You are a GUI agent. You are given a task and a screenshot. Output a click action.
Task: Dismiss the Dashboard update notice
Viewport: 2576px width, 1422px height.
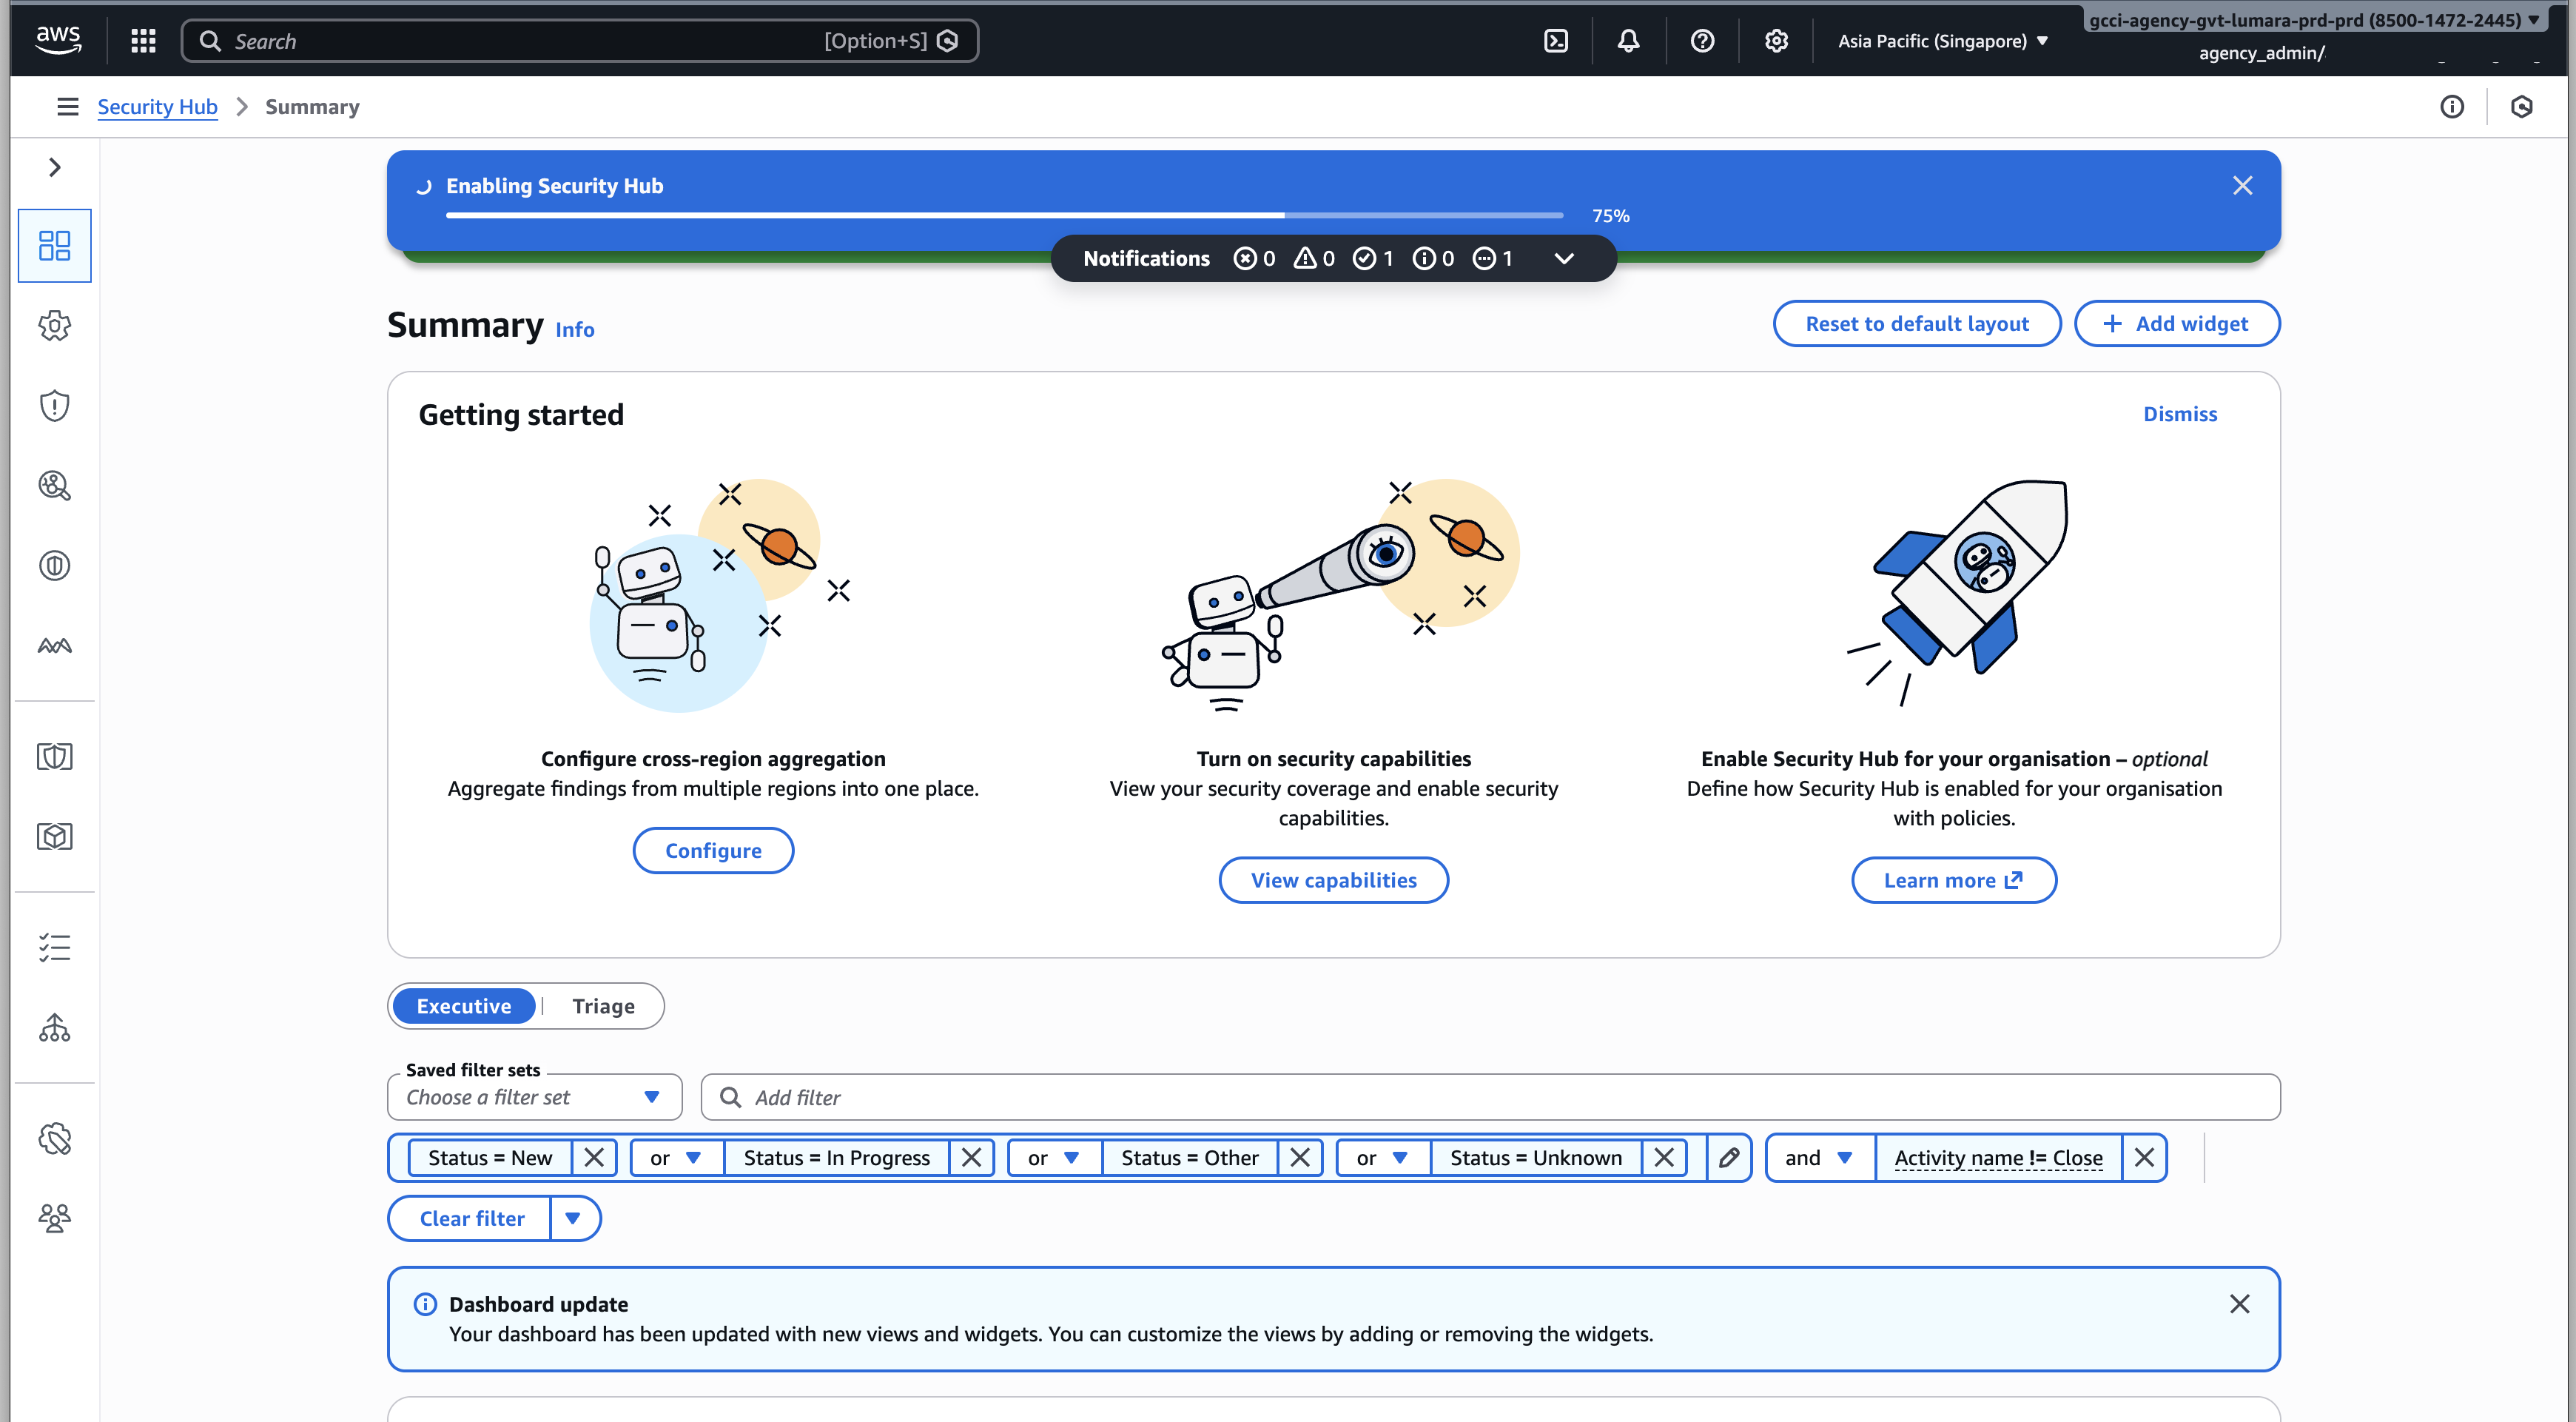pos(2240,1304)
